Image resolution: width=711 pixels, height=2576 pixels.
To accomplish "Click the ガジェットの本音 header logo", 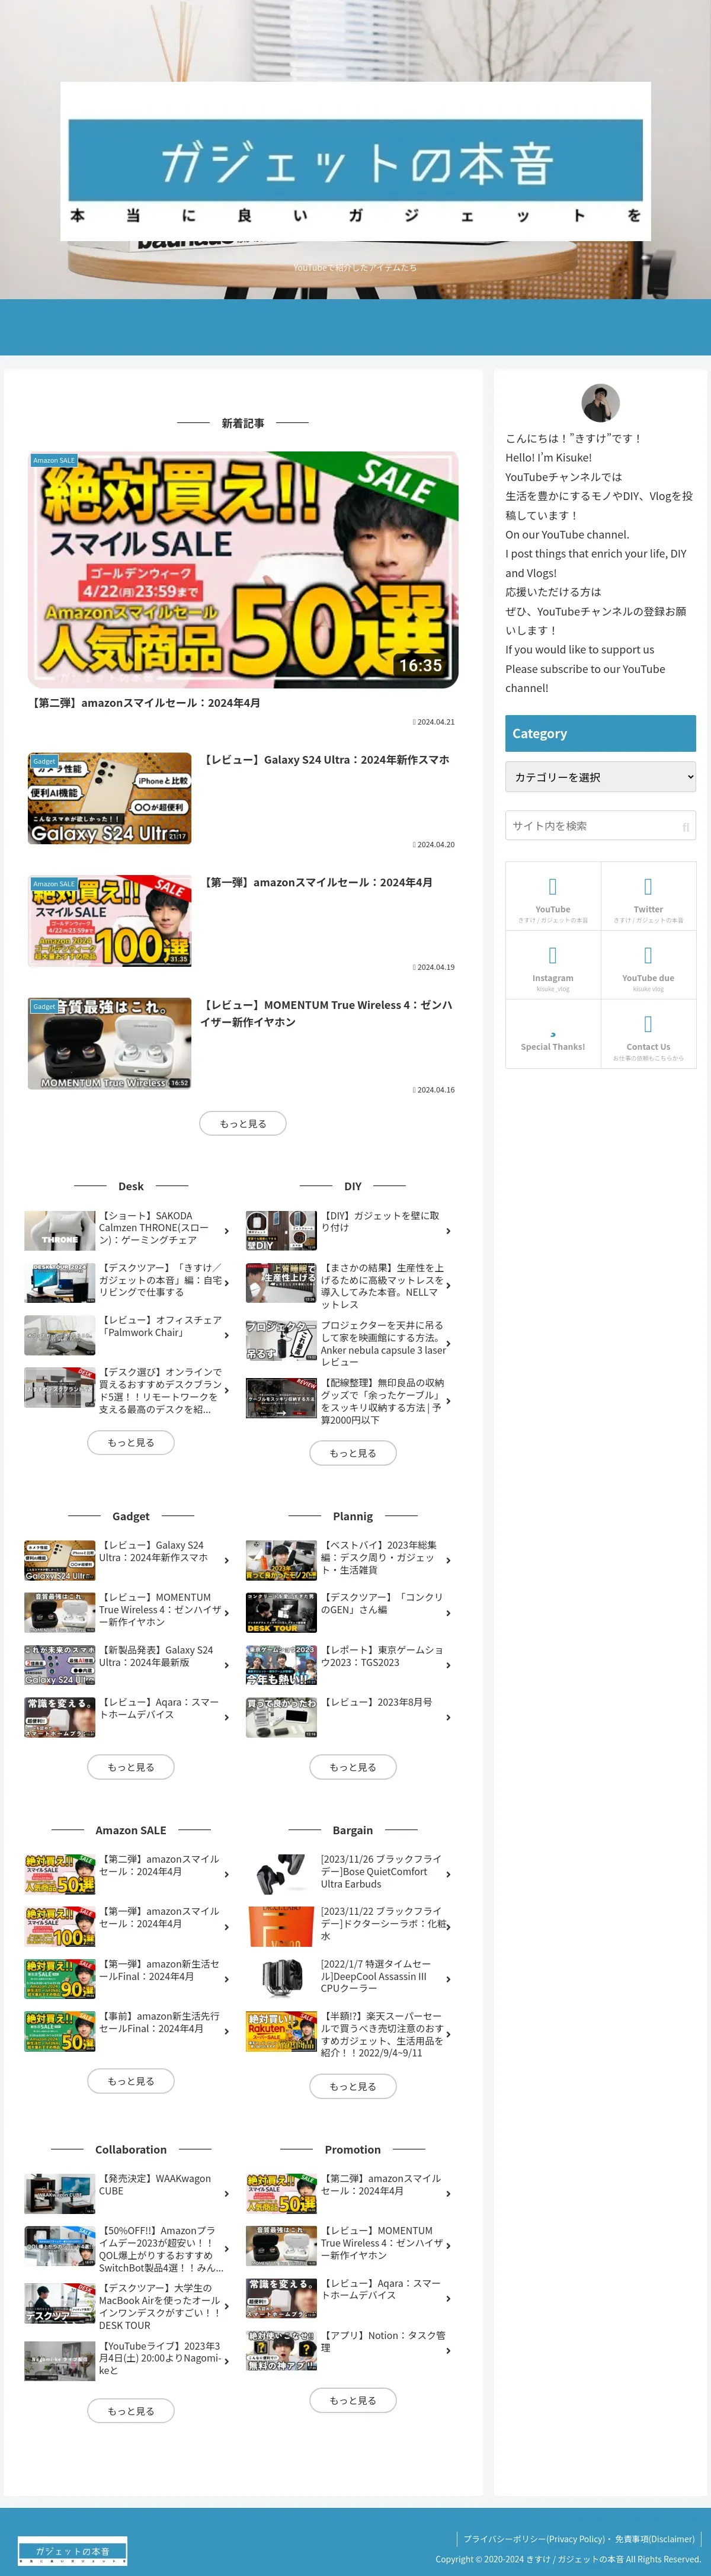I will pyautogui.click(x=355, y=161).
